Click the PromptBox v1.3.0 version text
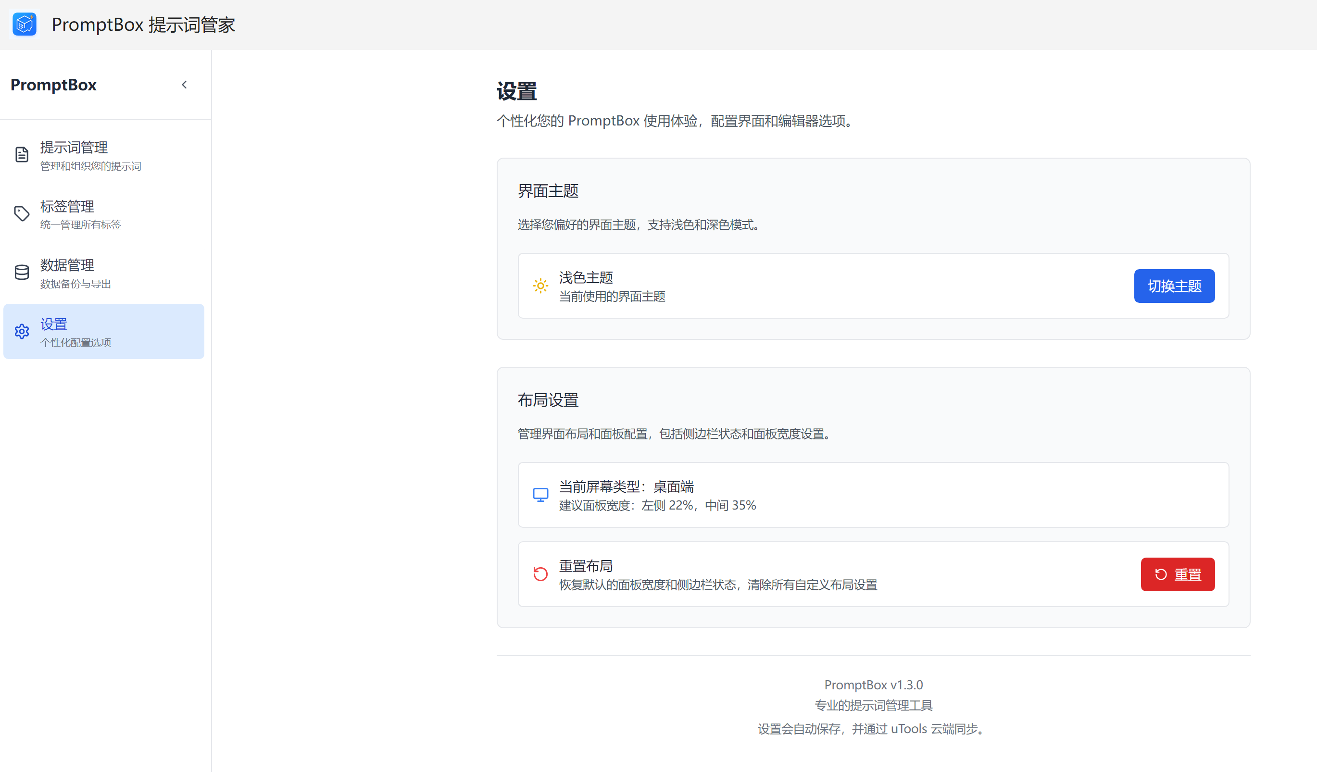1317x772 pixels. [x=873, y=684]
